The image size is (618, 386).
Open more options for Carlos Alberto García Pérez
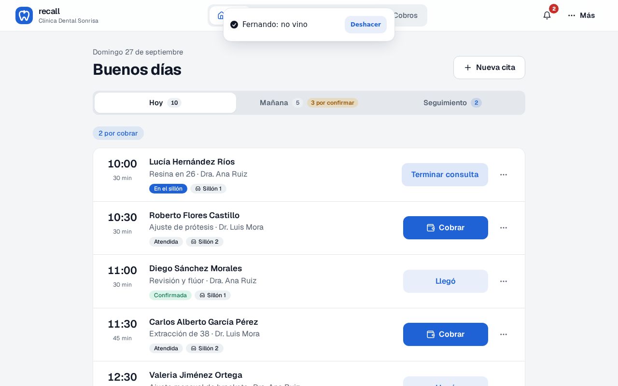[504, 334]
